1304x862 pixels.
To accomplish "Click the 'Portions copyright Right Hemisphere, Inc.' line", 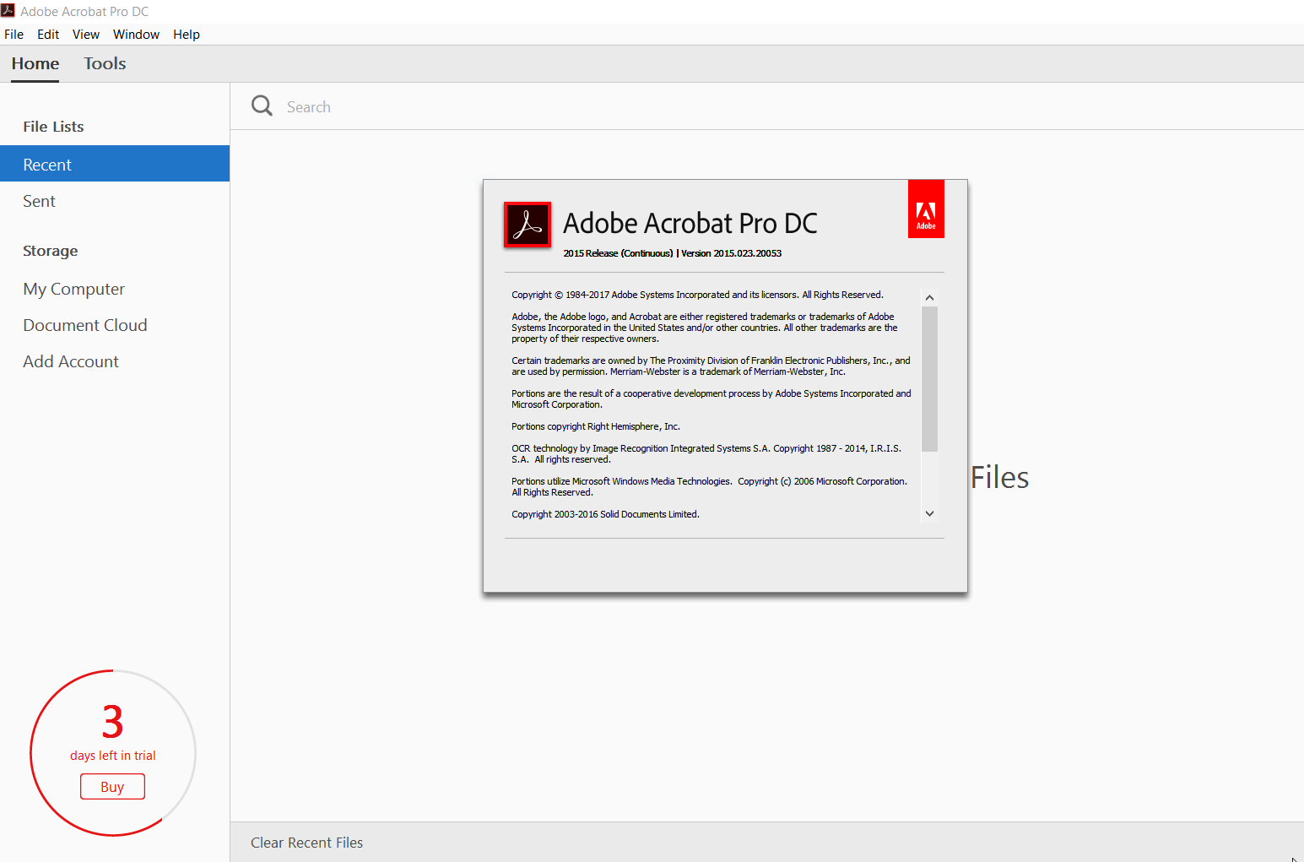I will coord(596,426).
